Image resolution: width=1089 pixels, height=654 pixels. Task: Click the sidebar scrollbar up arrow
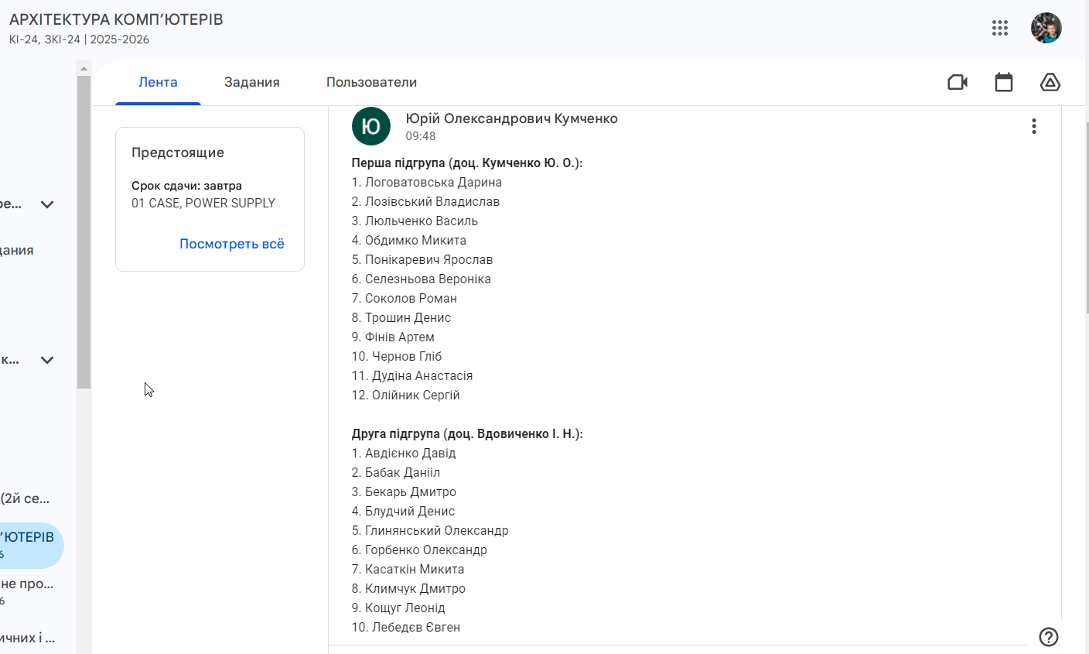[84, 68]
